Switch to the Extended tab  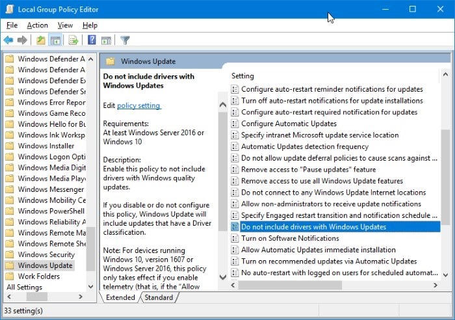click(120, 297)
